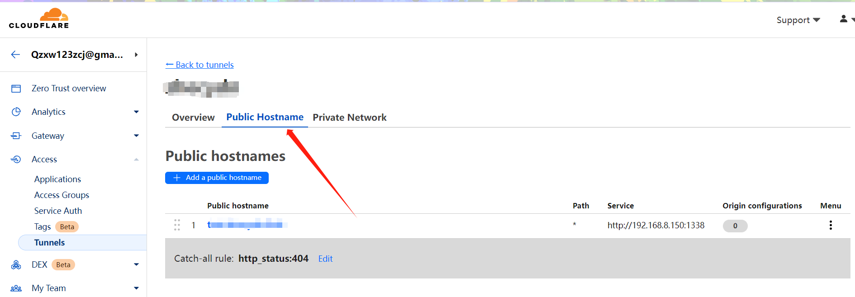Switch to the Private Network tab
855x297 pixels.
coord(350,118)
